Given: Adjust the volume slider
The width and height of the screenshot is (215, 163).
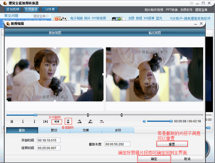Looking at the screenshot, I should click(160, 121).
